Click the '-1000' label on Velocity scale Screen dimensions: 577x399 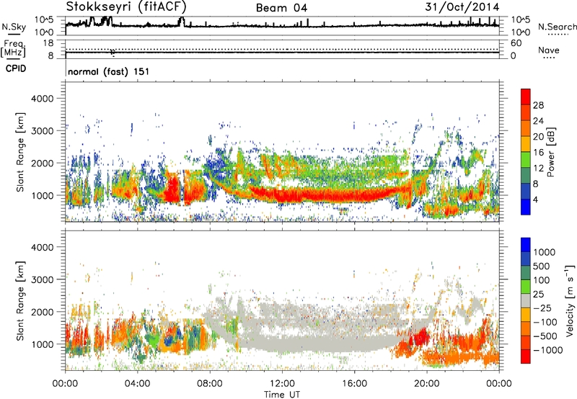click(547, 350)
